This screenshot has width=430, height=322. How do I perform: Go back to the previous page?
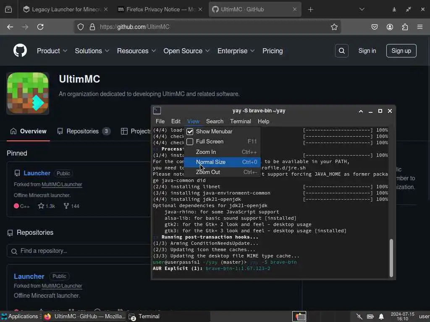pyautogui.click(x=10, y=27)
